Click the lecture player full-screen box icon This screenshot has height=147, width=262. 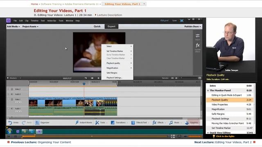point(179,136)
